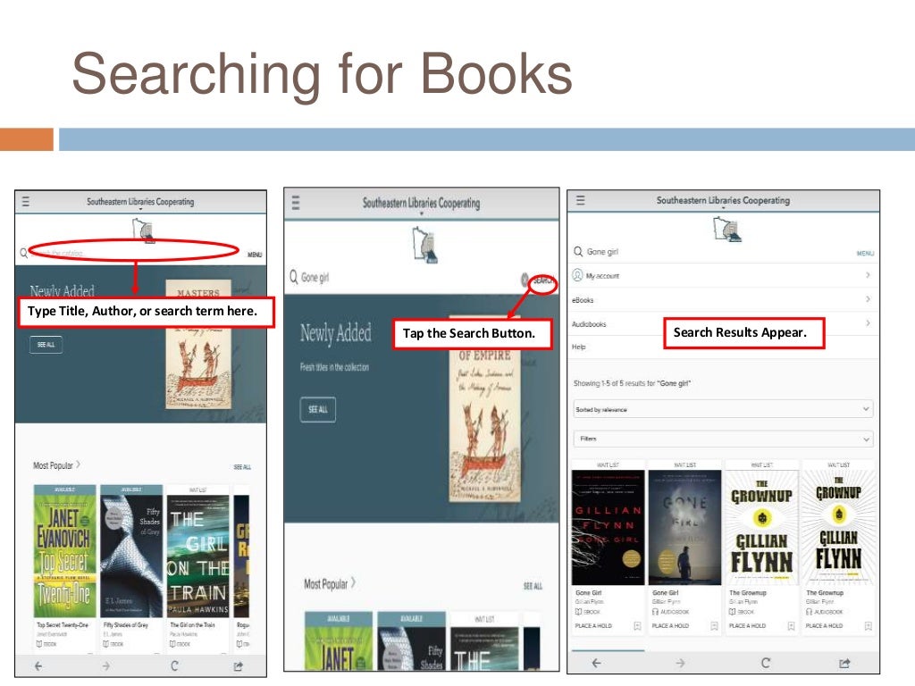Tap the library logo in the middle phone screen
This screenshot has width=915, height=686.
[425, 245]
